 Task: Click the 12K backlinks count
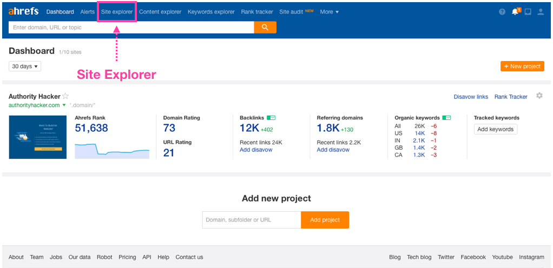(x=249, y=128)
